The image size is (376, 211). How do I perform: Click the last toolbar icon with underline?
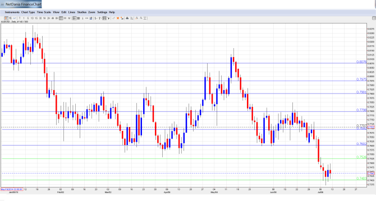[145, 18]
